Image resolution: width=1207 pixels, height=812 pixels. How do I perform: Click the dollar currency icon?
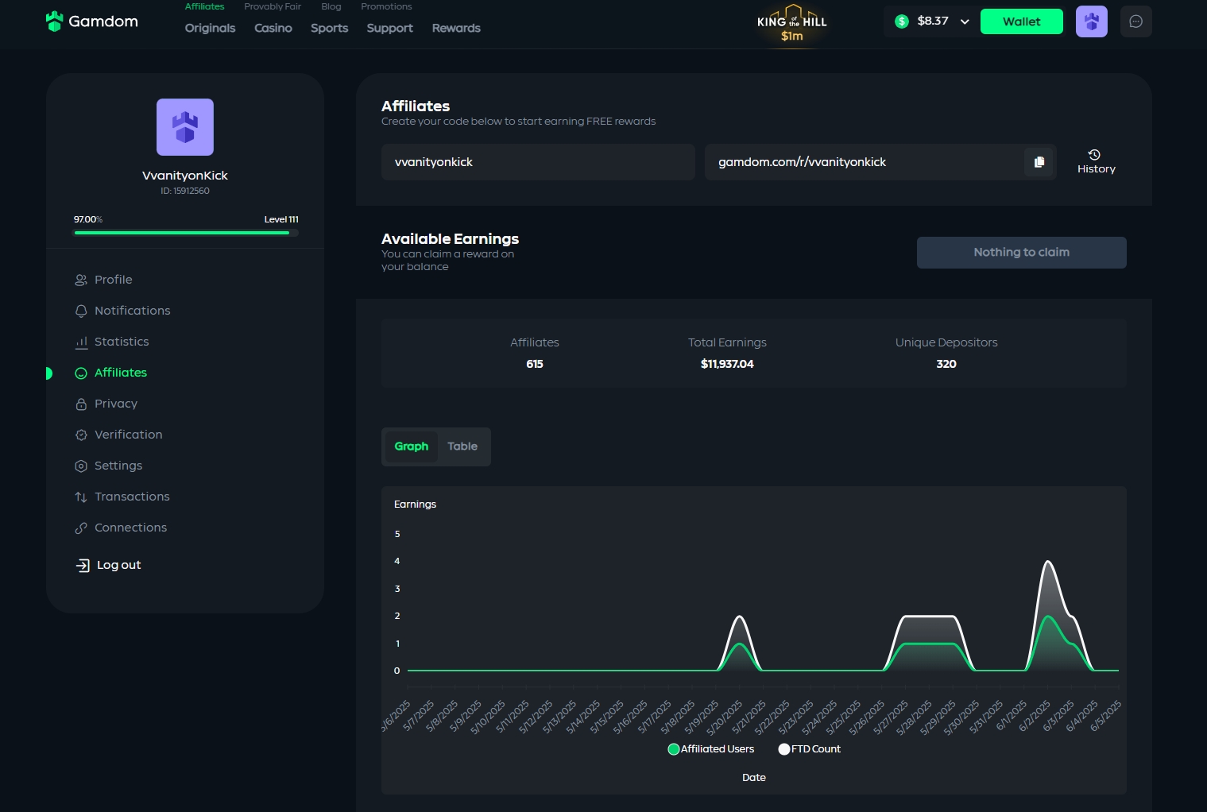902,21
